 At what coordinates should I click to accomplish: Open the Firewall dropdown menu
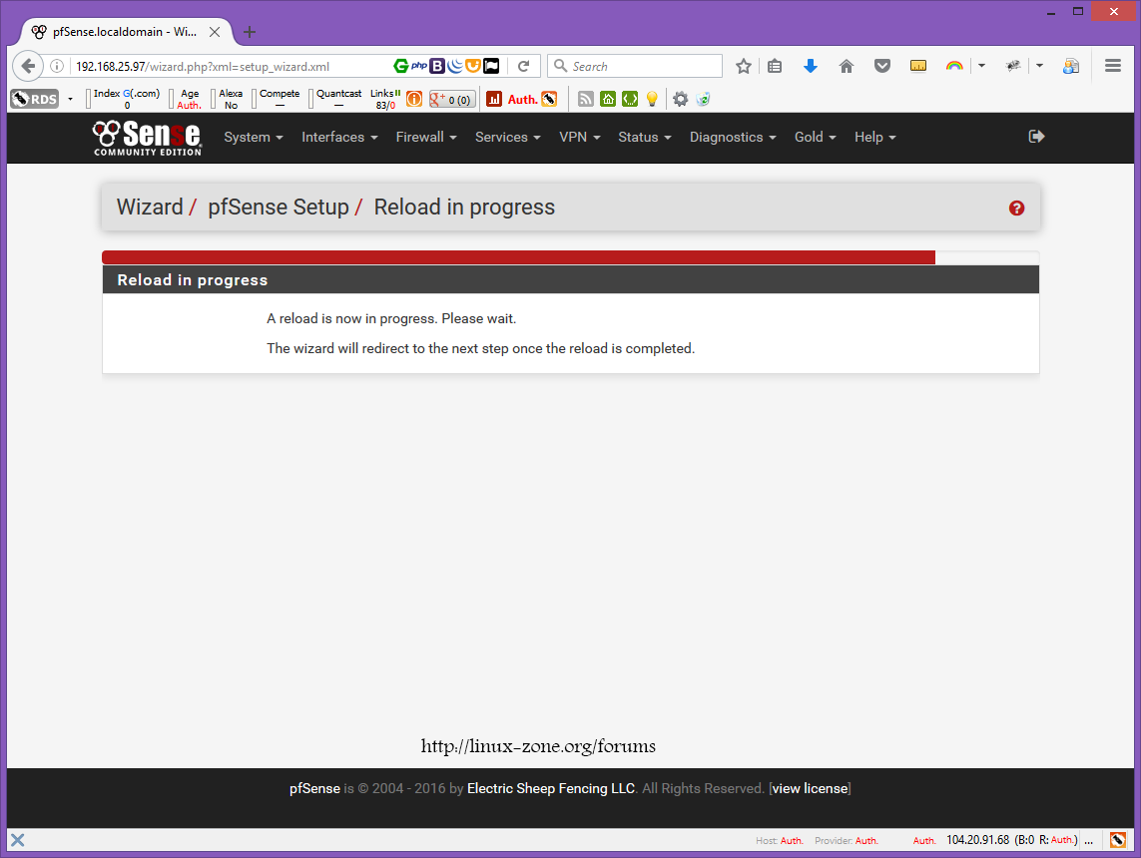point(426,138)
